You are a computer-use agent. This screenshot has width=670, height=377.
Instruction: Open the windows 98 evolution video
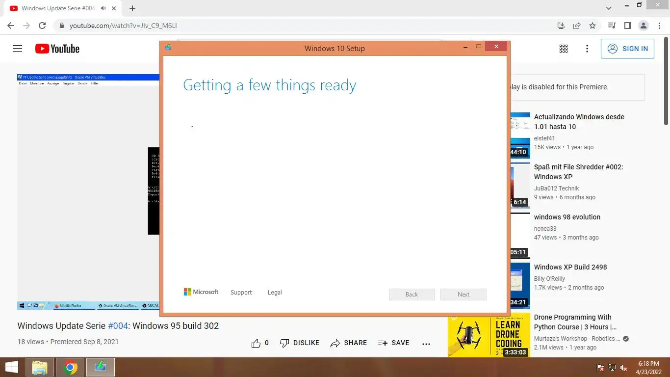pyautogui.click(x=567, y=217)
